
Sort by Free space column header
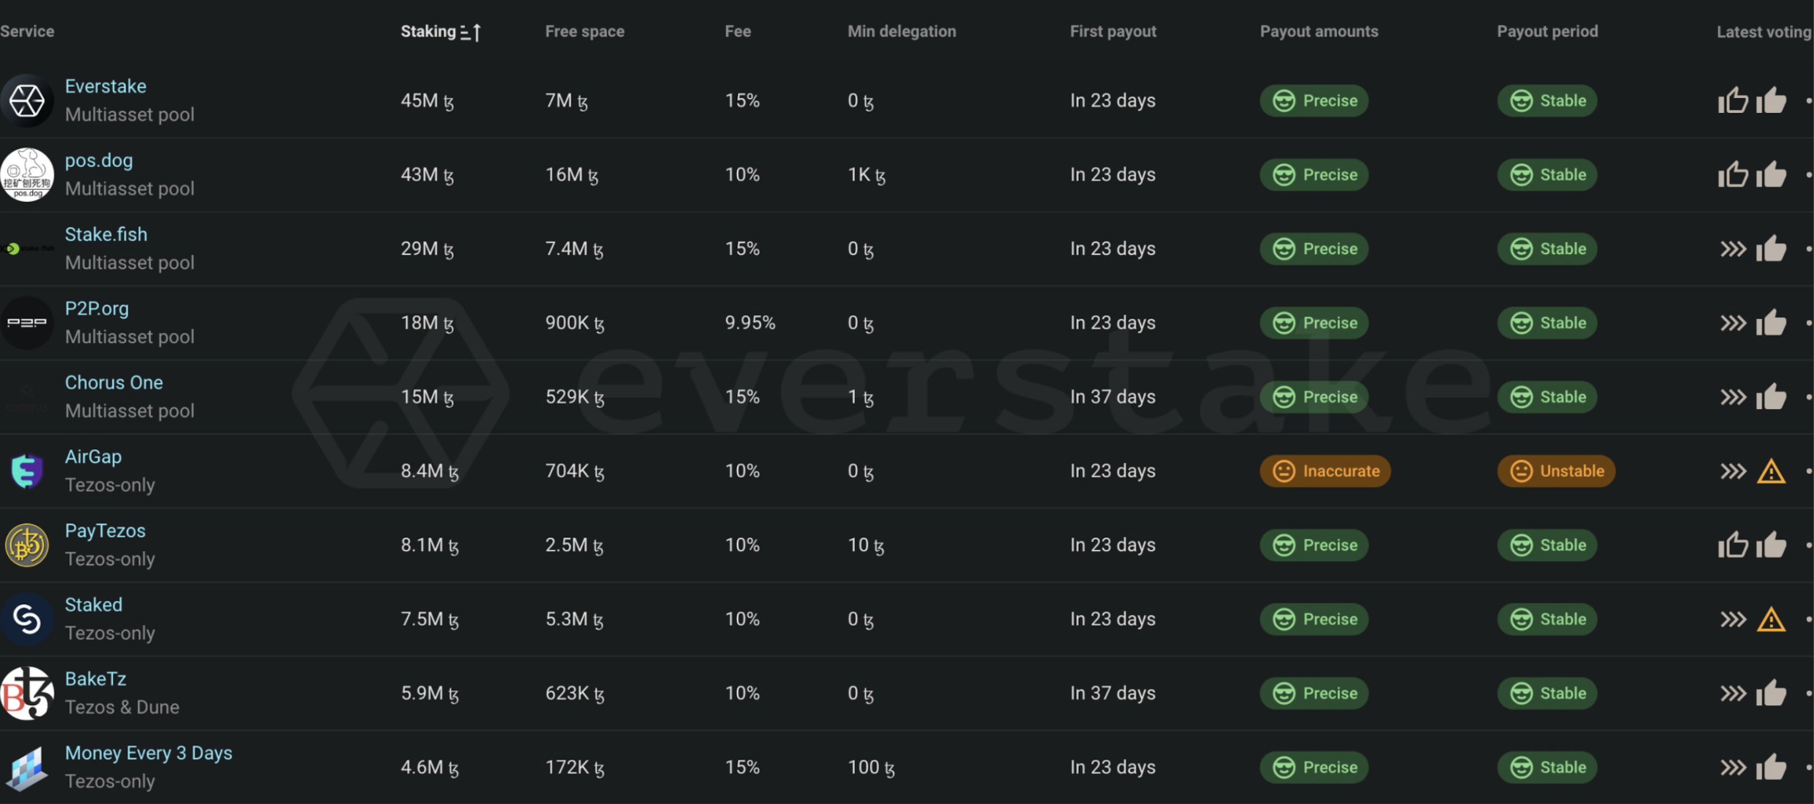[x=584, y=31]
